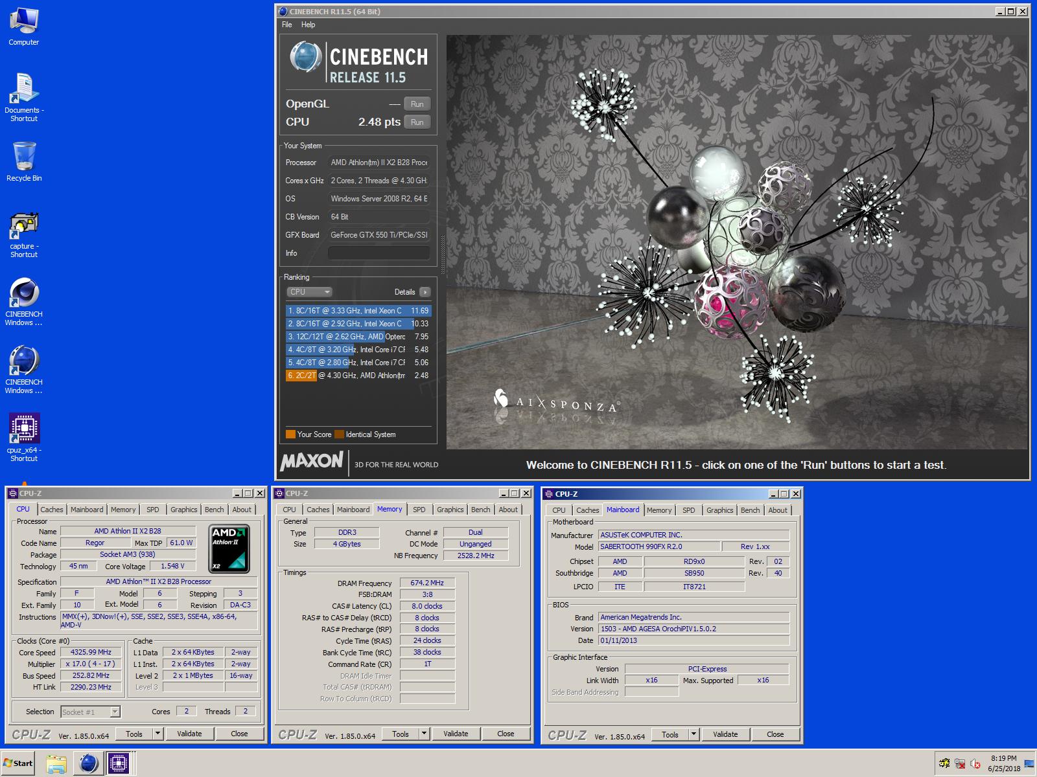
Task: Click the DRAM Frequency value 674.2 MHz
Action: point(428,583)
